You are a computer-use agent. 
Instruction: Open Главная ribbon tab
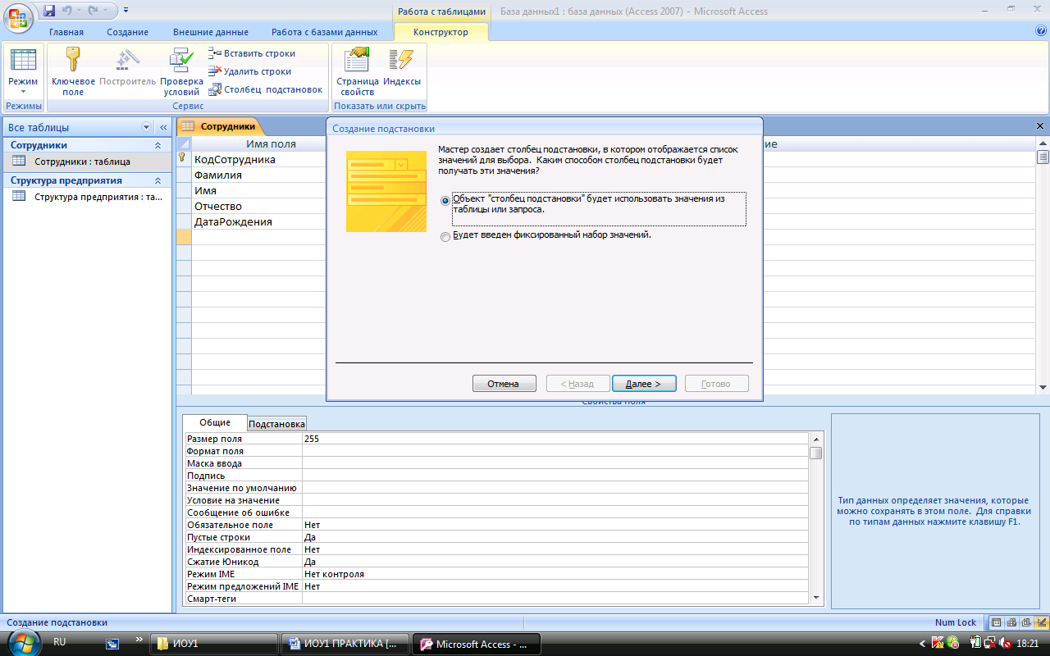66,32
